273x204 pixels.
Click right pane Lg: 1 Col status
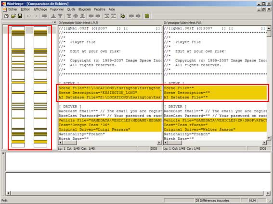pos(182,148)
